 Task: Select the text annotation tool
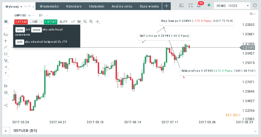(x=6, y=73)
